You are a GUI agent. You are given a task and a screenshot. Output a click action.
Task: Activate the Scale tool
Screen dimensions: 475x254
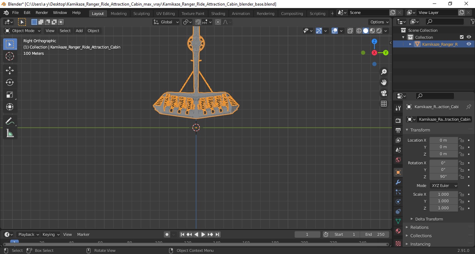10,95
